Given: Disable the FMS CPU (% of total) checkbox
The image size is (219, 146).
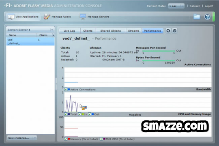Looking at the screenshot, I should coord(101,139).
